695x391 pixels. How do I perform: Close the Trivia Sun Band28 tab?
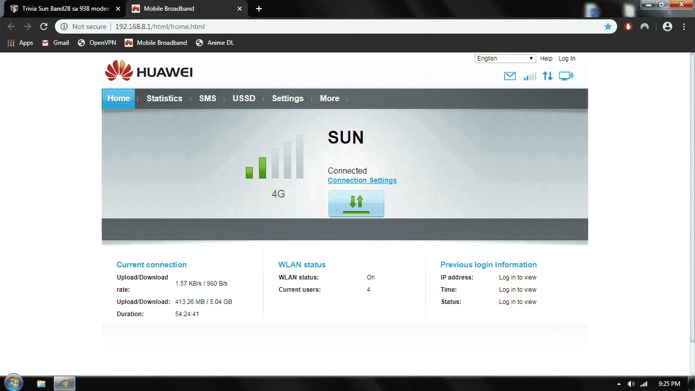point(118,9)
